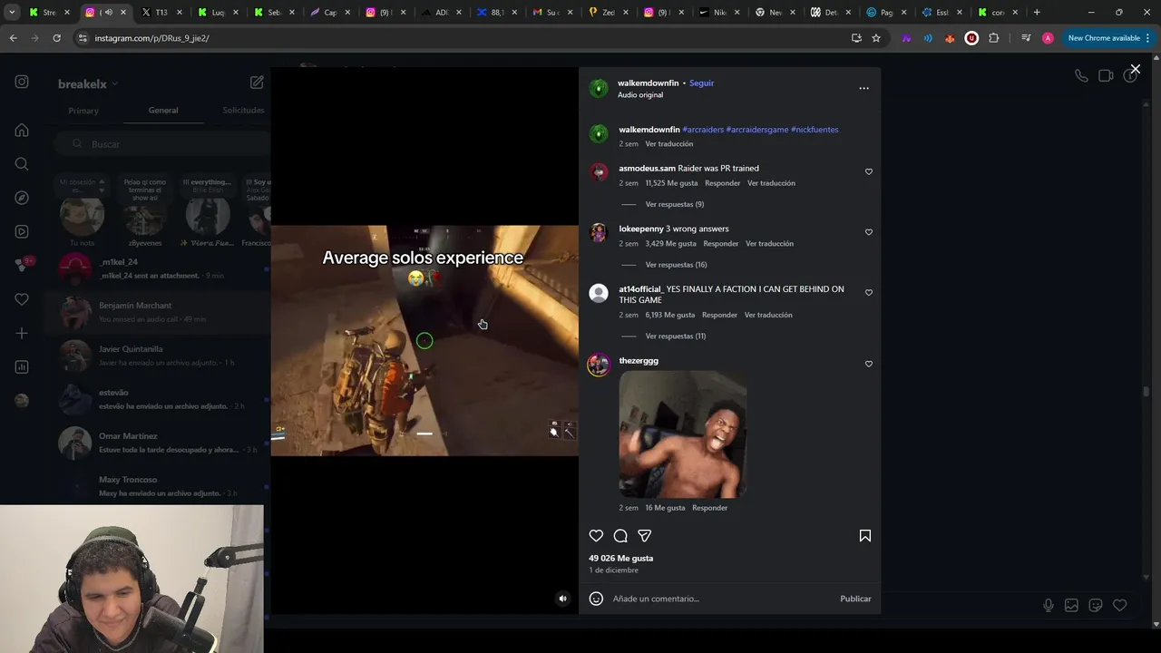
Task: Reload the page in Chrome
Action: coord(56,38)
